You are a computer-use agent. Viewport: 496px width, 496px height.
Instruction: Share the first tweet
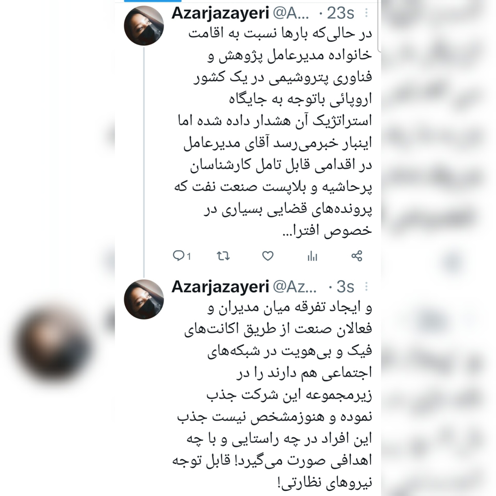357,256
